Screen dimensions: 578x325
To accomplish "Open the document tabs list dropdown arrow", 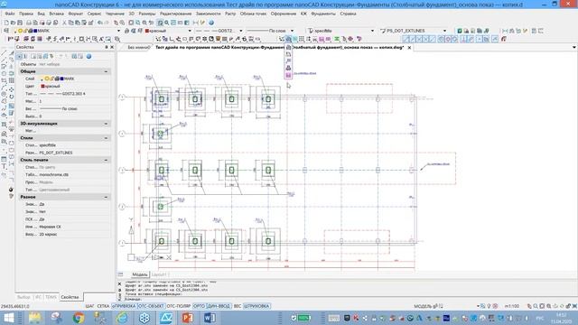I will [574, 48].
